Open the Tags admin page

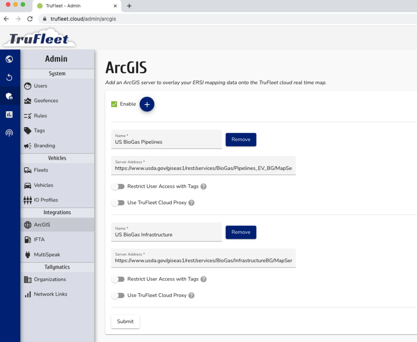(x=57, y=131)
